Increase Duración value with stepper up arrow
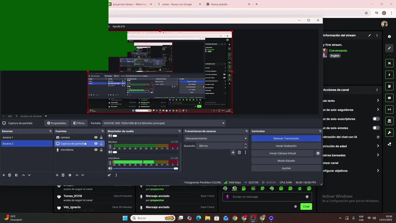Viewport: 396px width, 223px height. [246, 144]
